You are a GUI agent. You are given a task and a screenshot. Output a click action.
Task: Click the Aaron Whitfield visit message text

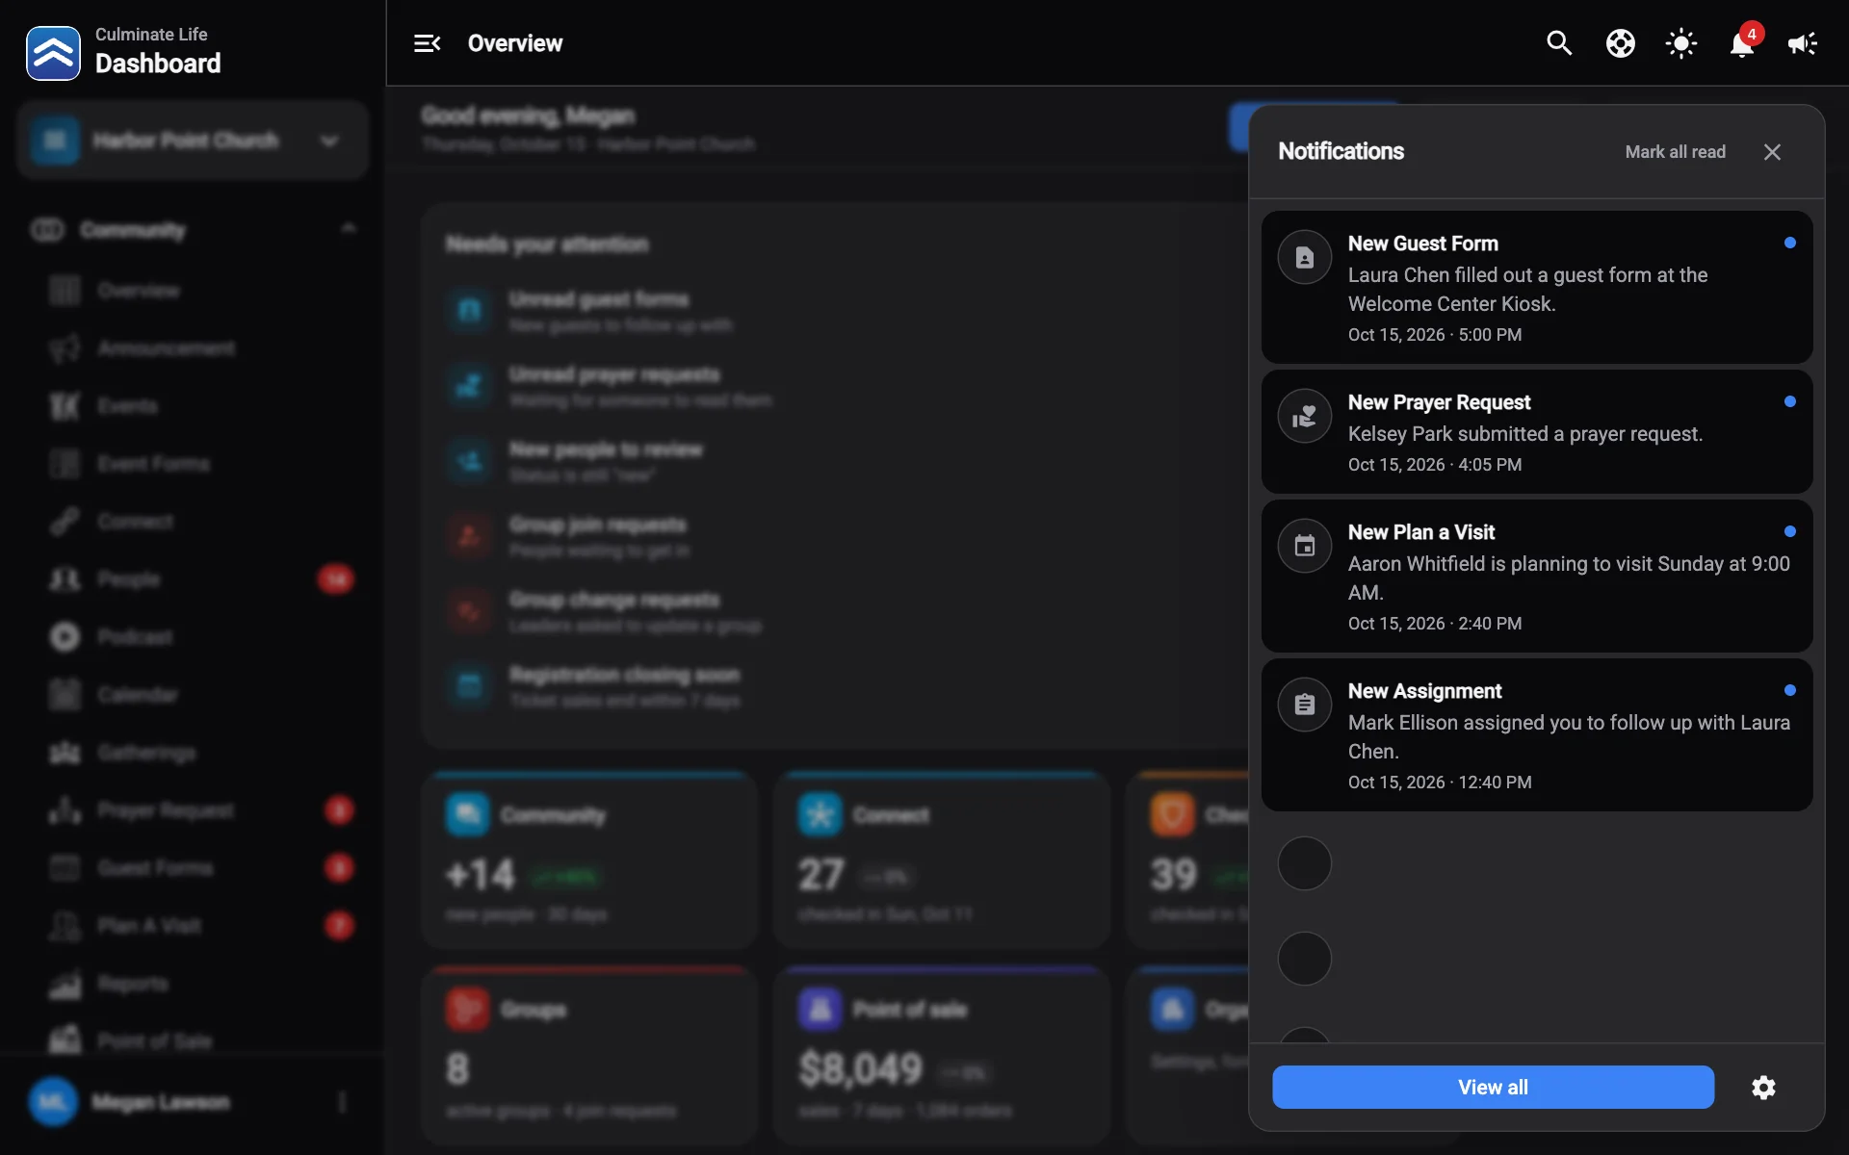coord(1569,577)
